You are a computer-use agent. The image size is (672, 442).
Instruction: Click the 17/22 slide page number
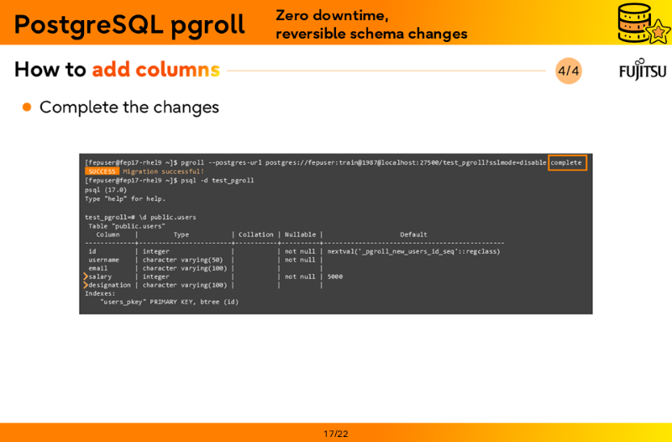click(x=336, y=434)
